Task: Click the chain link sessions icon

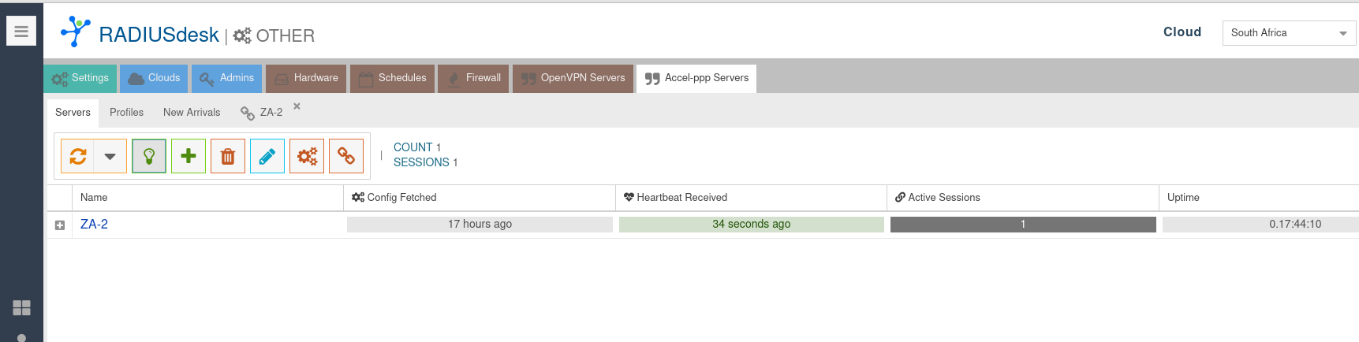Action: [346, 156]
